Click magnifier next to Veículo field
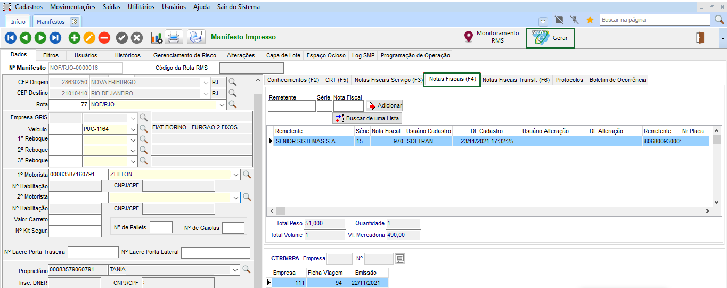727x288 pixels. click(143, 129)
